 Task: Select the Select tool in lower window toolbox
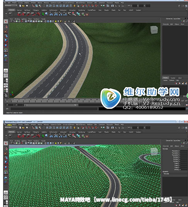[x=6, y=144]
